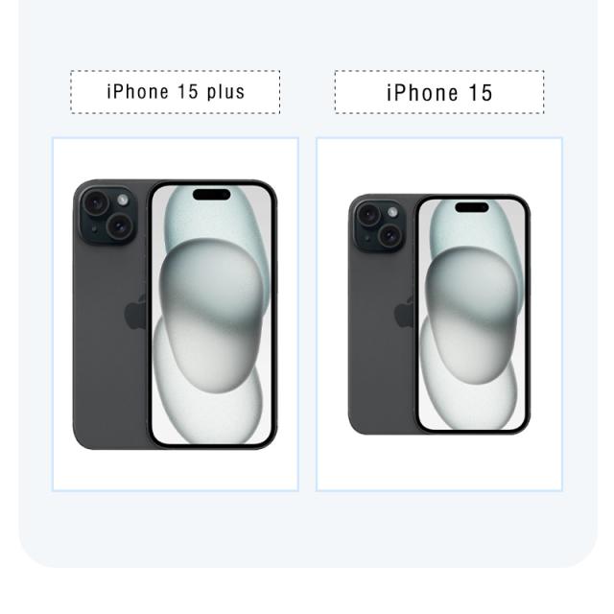Click the flash on iPhone 15 plus camera
Image resolution: width=614 pixels, height=614 pixels.
point(123,201)
